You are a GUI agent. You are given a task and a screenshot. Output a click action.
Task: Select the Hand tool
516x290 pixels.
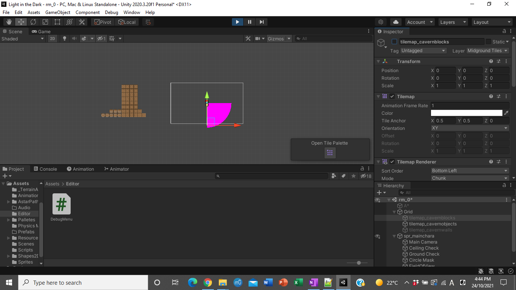[9, 22]
